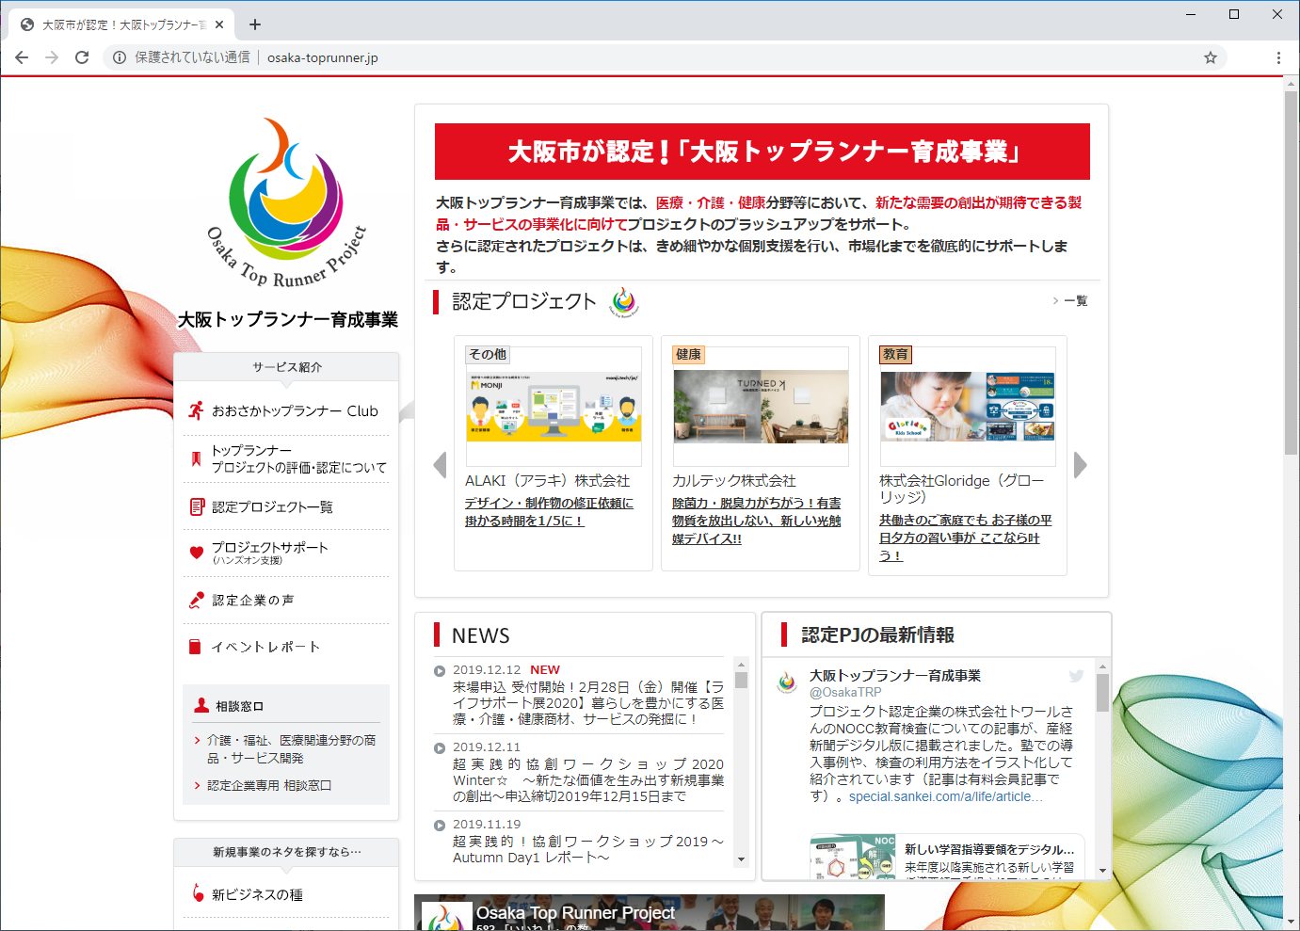The image size is (1300, 931).
Task: Click the person icon beside 相談窓口
Action: [x=201, y=705]
